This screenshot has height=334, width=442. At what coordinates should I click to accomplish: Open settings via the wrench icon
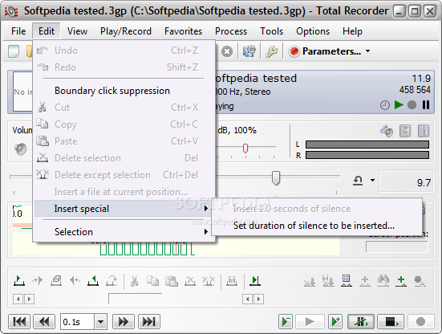pyautogui.click(x=271, y=51)
